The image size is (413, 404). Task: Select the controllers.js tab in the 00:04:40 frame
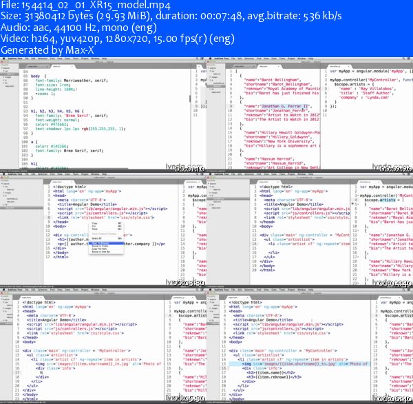click(368, 182)
